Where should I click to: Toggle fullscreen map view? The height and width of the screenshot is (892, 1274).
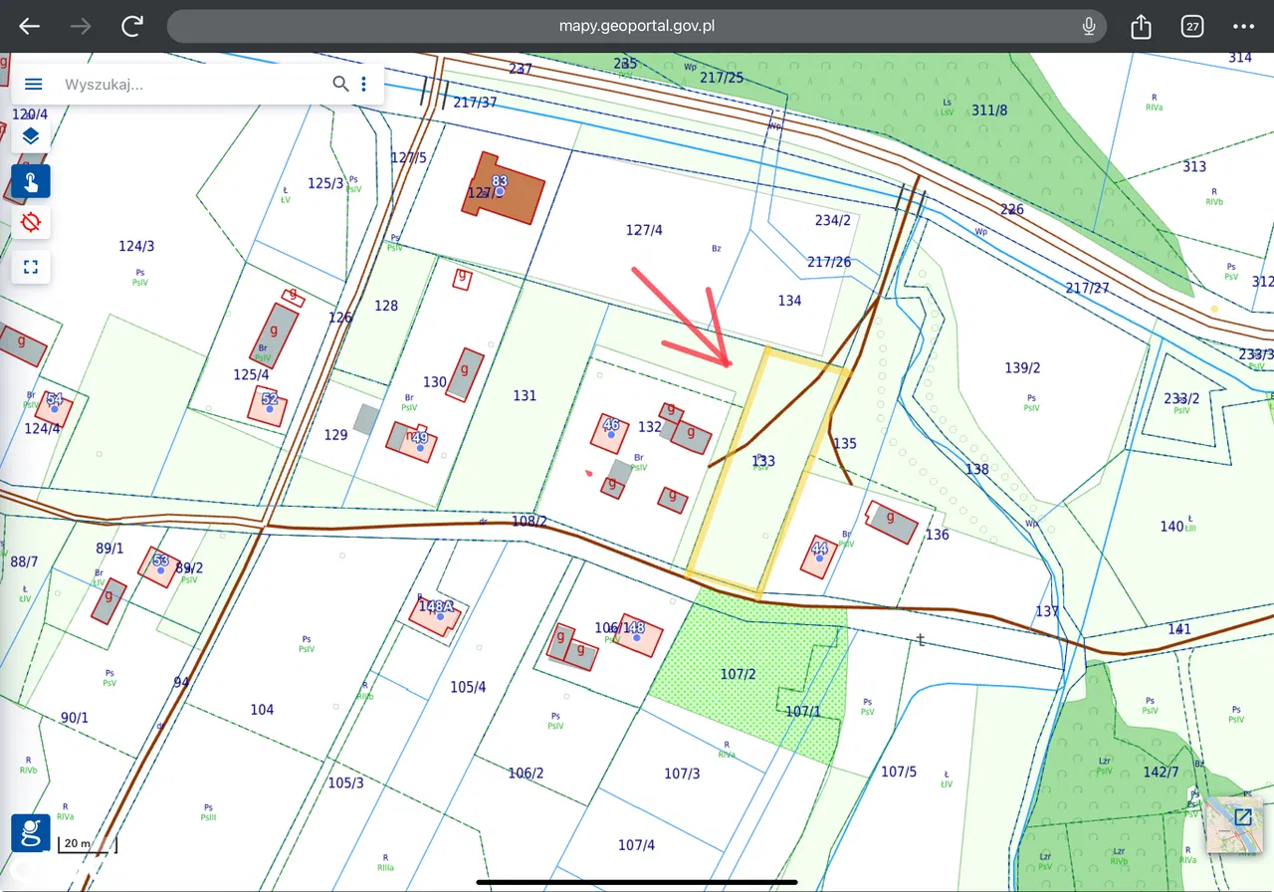point(31,266)
